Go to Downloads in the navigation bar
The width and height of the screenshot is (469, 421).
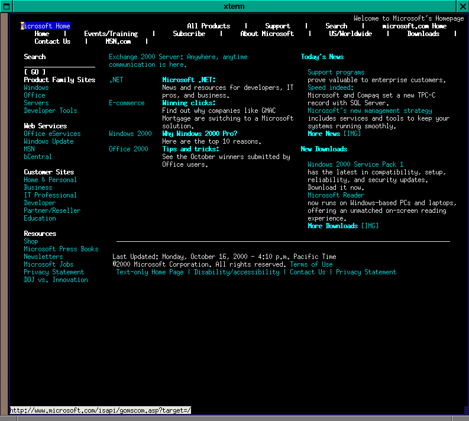(x=423, y=34)
